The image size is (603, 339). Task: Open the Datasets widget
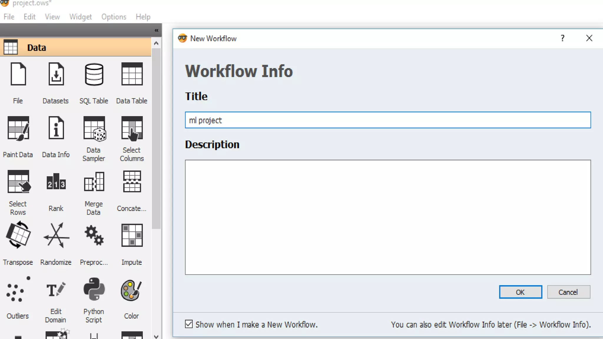(56, 75)
